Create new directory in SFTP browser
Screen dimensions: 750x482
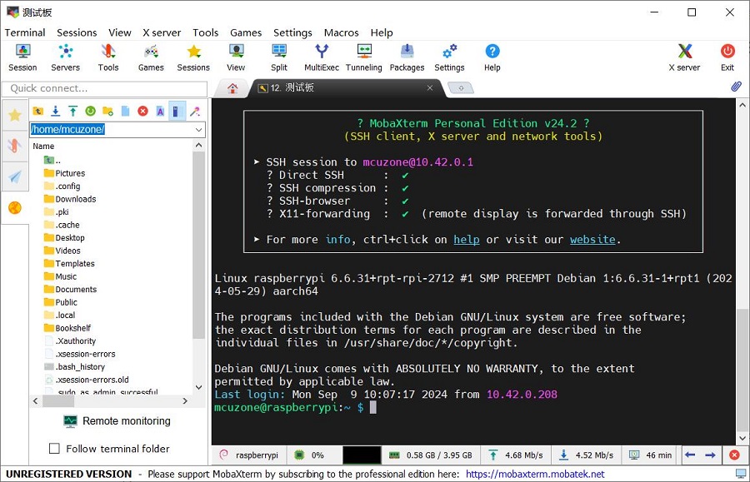107,112
